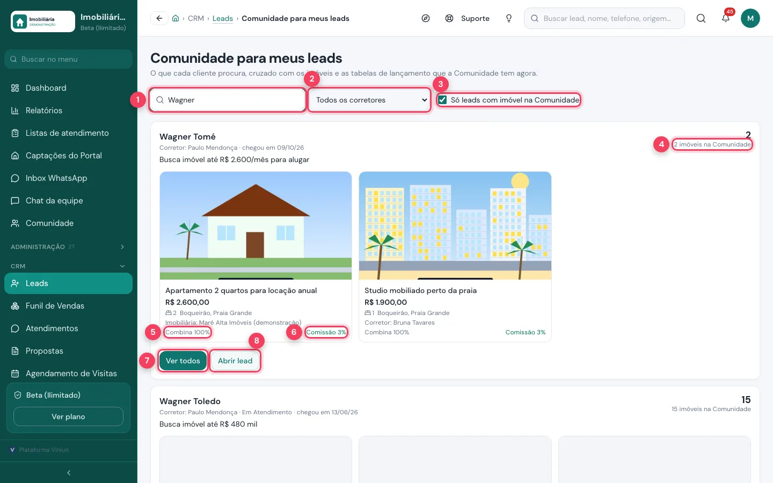This screenshot has height=483, width=773.
Task: Open the home icon in breadcrumb
Action: pos(176,18)
